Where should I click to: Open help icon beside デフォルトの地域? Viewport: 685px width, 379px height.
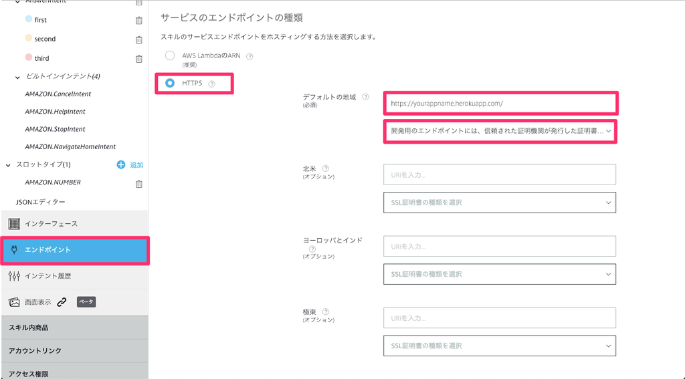click(x=366, y=97)
